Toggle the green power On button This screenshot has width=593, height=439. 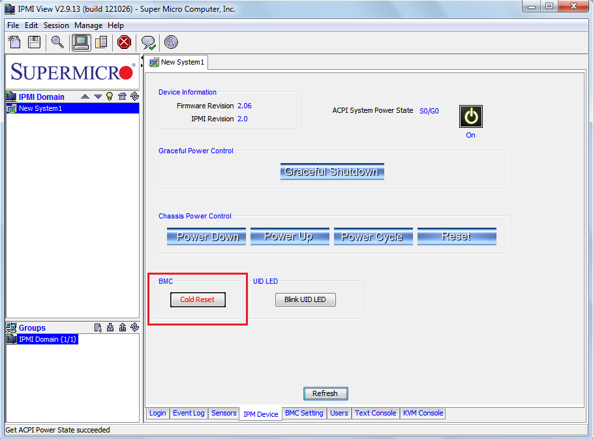(470, 117)
